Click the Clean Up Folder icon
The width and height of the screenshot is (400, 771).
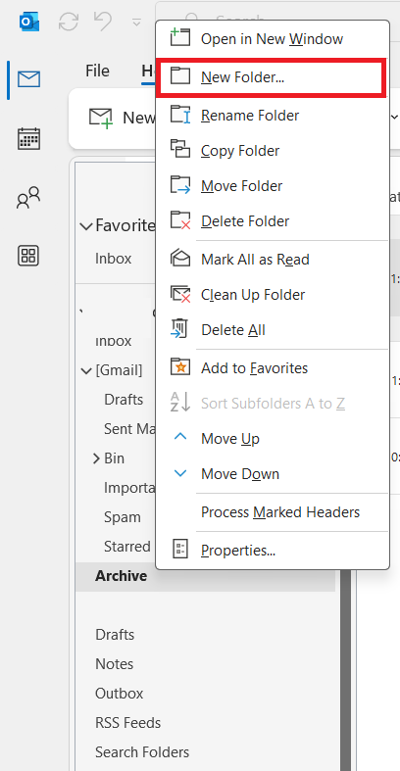180,294
